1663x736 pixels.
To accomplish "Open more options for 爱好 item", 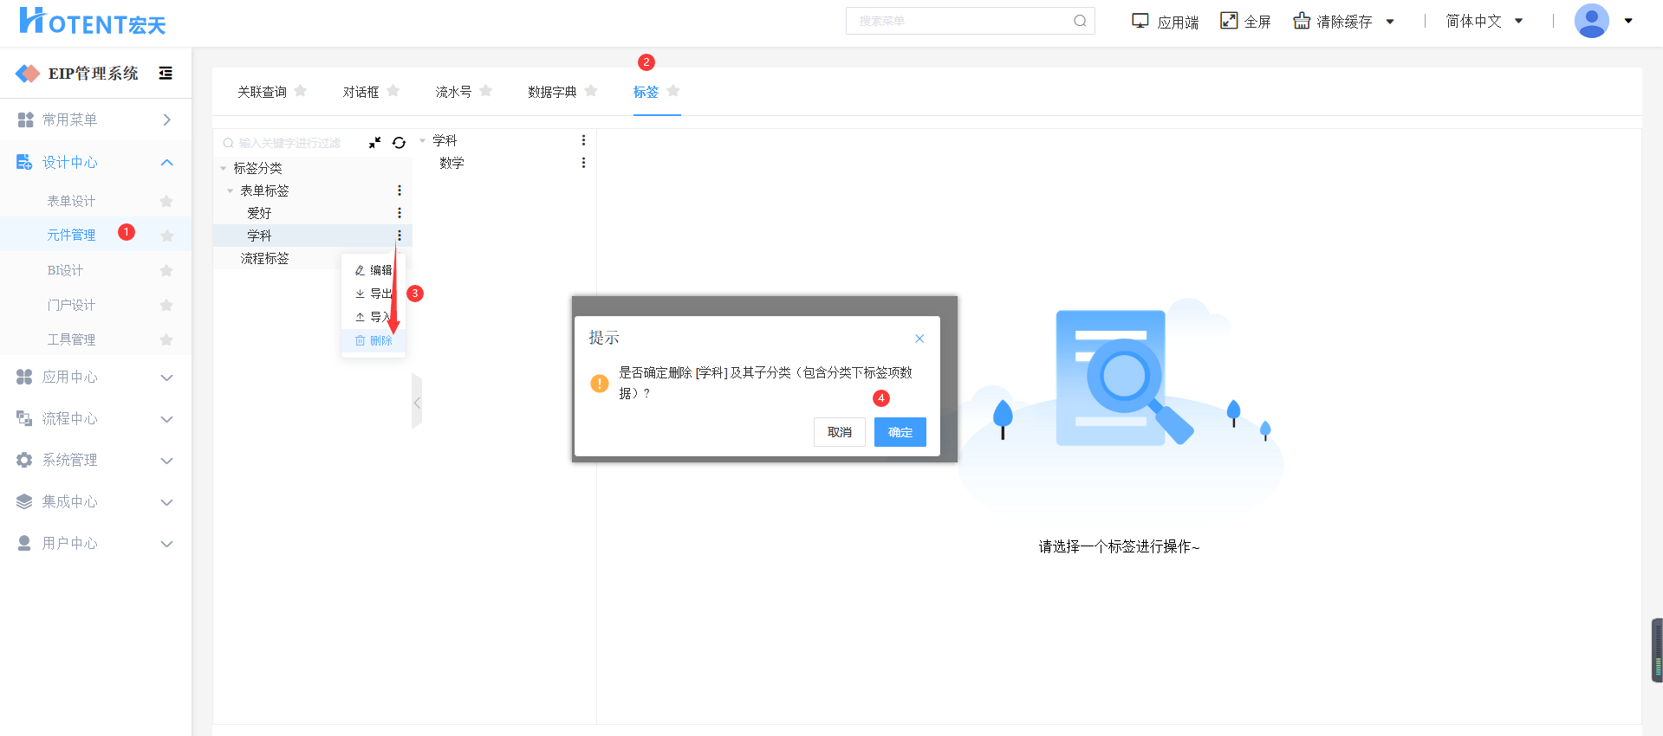I will tap(400, 213).
